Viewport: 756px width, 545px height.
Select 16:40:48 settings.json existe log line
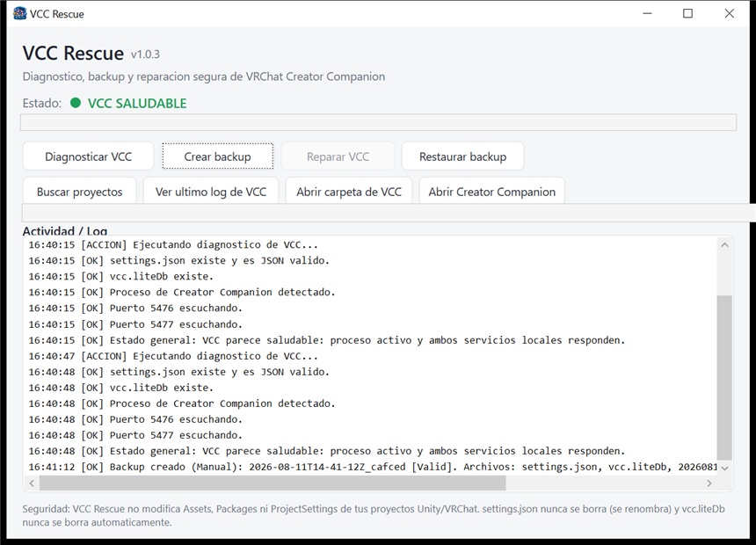[x=178, y=372]
